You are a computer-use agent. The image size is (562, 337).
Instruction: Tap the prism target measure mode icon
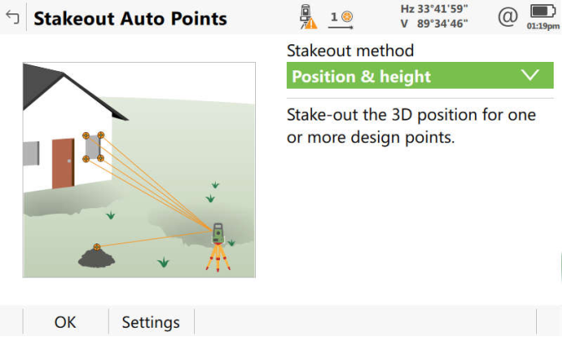click(341, 20)
